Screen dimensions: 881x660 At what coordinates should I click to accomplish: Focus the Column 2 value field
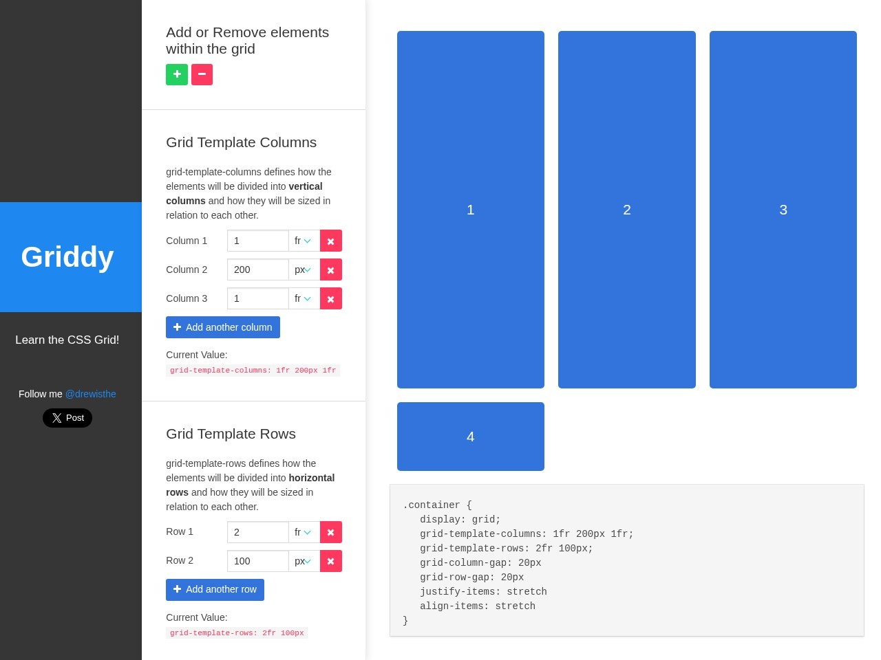click(x=258, y=269)
